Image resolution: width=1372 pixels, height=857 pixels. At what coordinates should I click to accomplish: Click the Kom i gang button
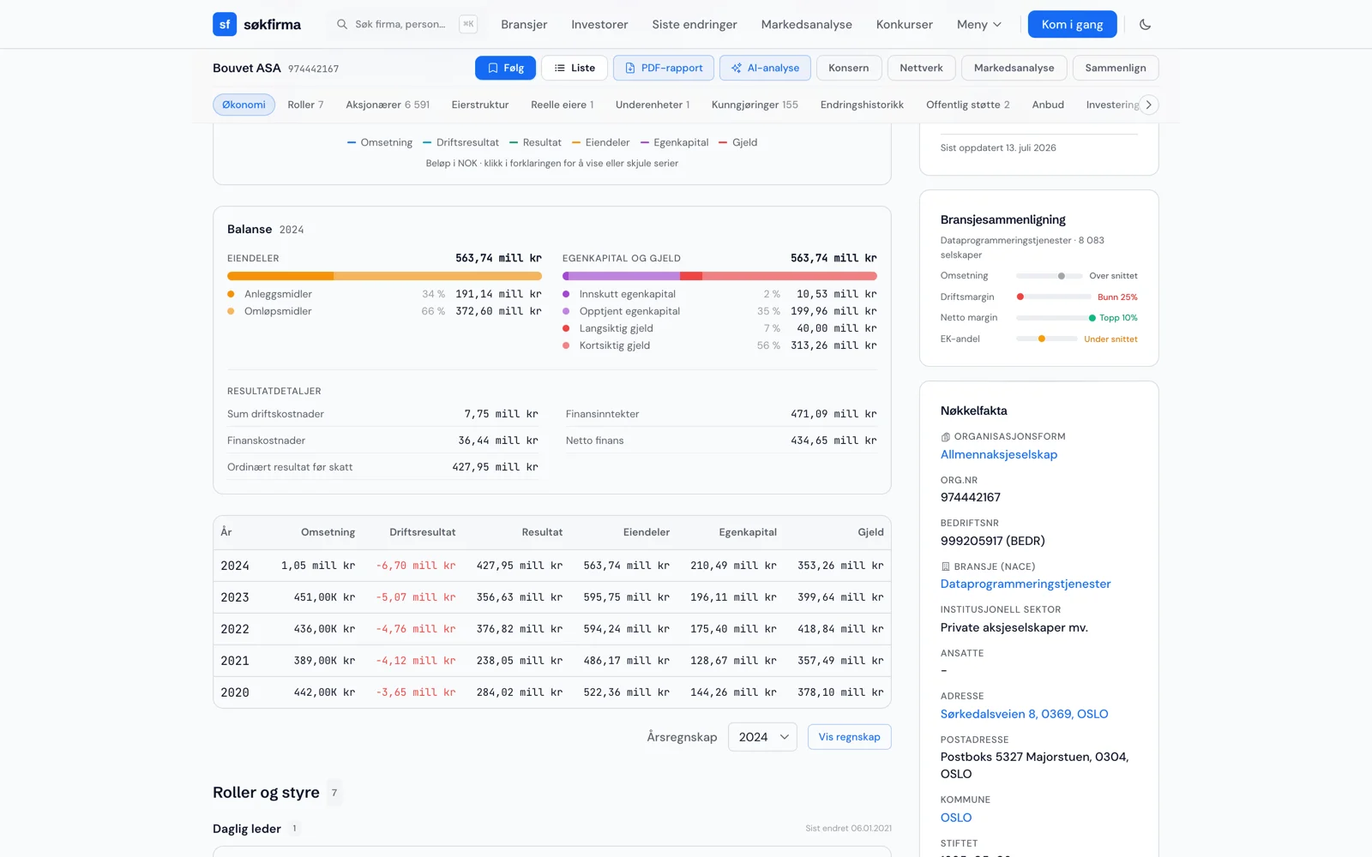click(x=1073, y=24)
